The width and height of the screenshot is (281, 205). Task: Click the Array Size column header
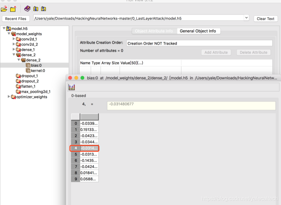point(110,63)
